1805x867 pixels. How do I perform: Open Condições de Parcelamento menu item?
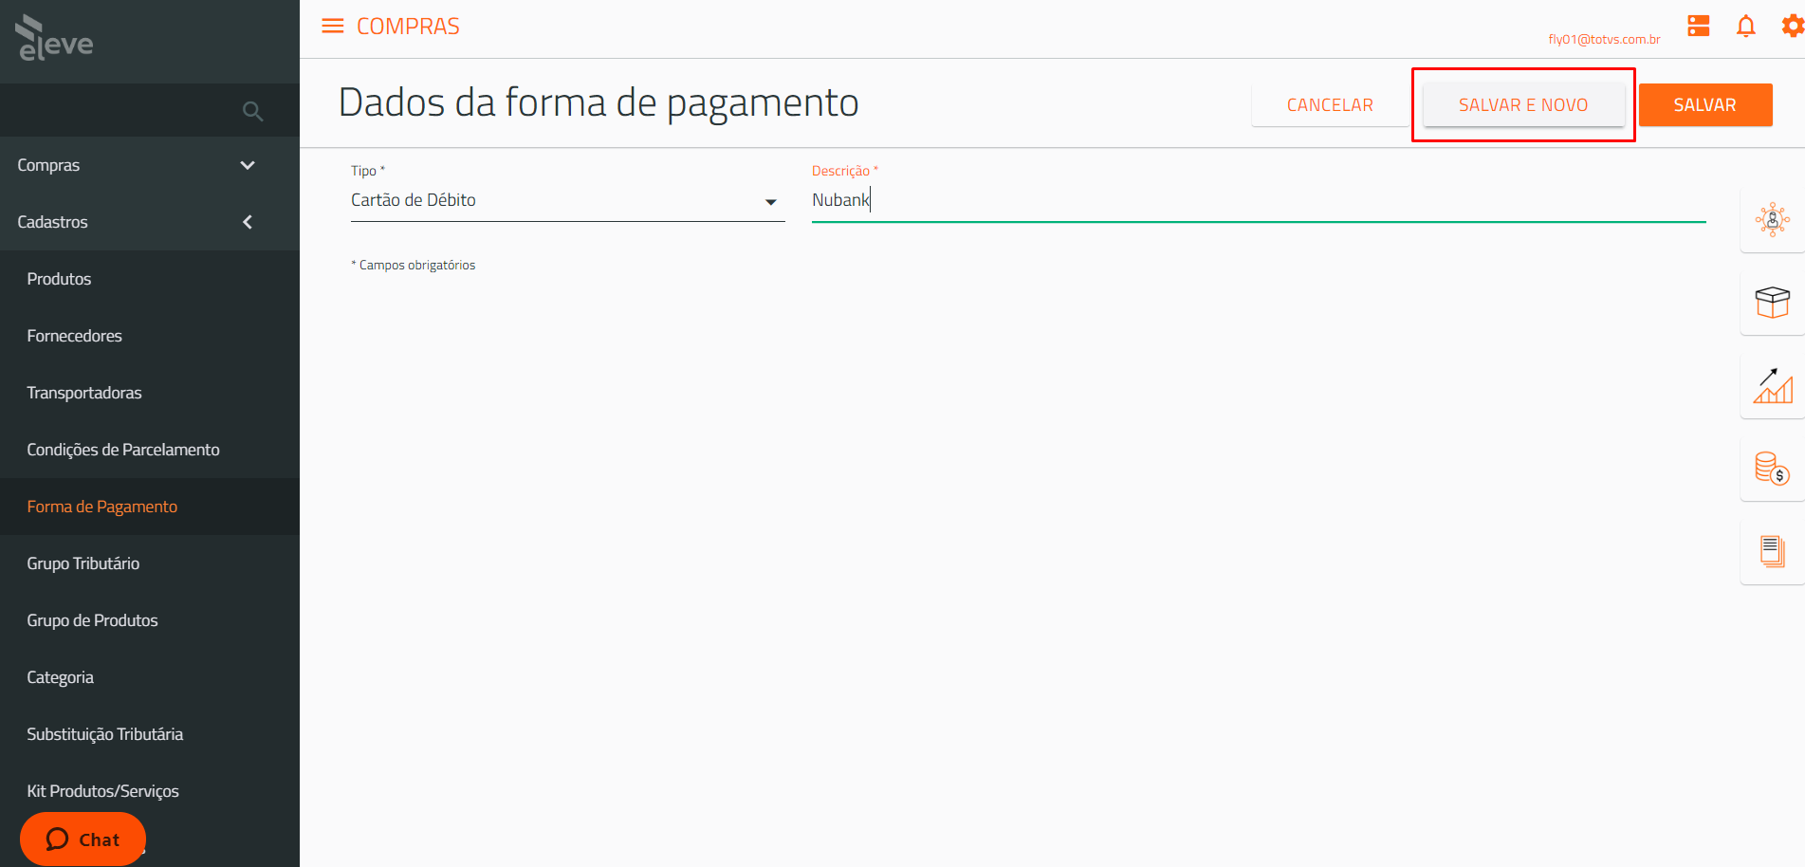[x=123, y=450]
